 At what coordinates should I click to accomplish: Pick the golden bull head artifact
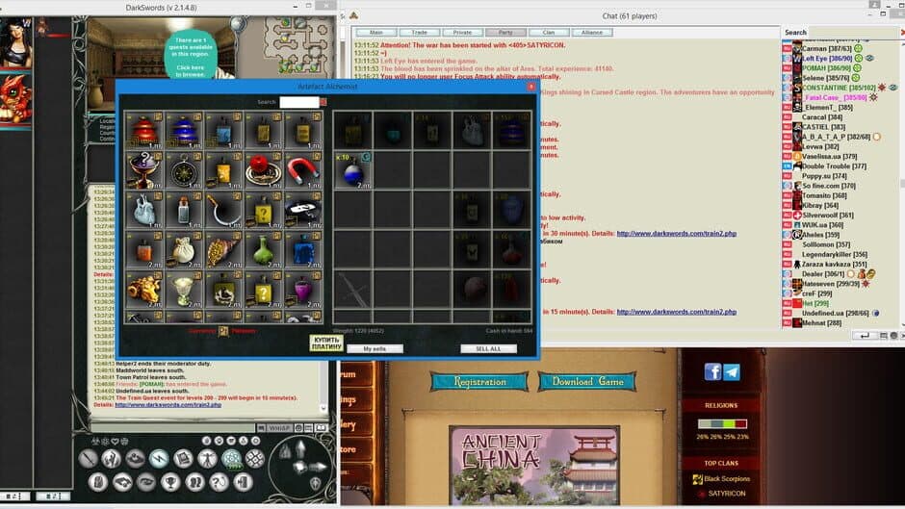pyautogui.click(x=143, y=290)
